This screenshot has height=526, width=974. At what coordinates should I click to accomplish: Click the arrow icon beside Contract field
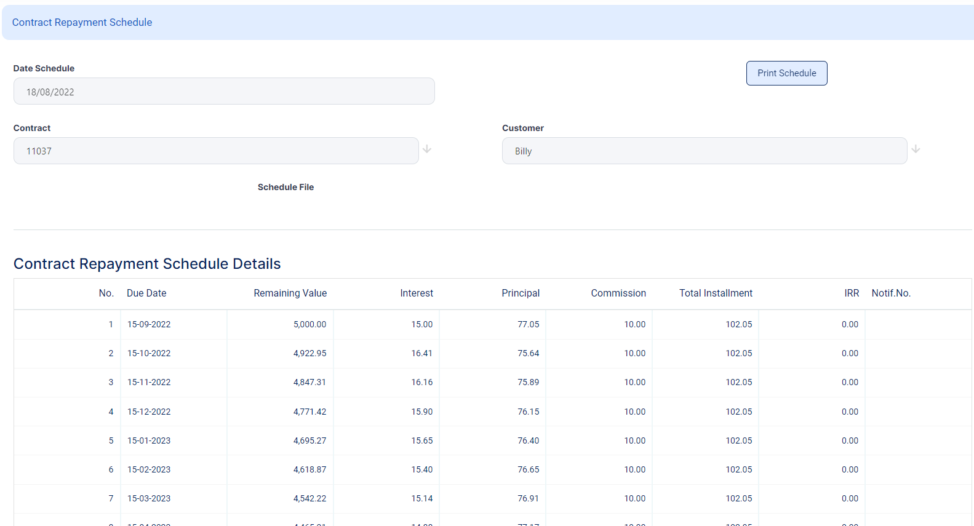click(427, 149)
